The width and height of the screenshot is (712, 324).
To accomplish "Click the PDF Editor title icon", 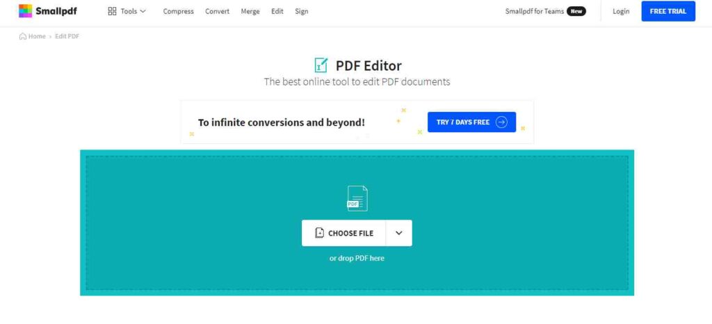I will click(x=321, y=65).
